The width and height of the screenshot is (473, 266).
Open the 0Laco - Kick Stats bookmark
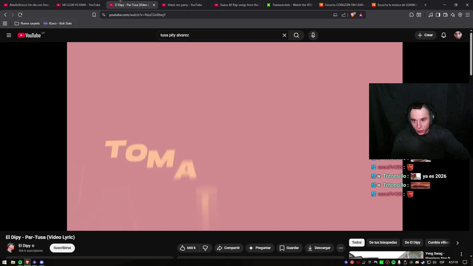(58, 23)
